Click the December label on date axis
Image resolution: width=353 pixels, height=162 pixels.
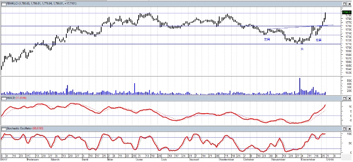308,159
